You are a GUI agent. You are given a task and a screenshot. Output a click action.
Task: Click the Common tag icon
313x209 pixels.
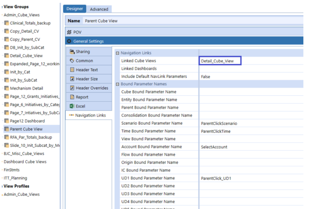tap(72, 61)
